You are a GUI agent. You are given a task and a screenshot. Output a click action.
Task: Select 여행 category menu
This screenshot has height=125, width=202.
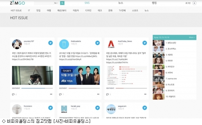49,11
